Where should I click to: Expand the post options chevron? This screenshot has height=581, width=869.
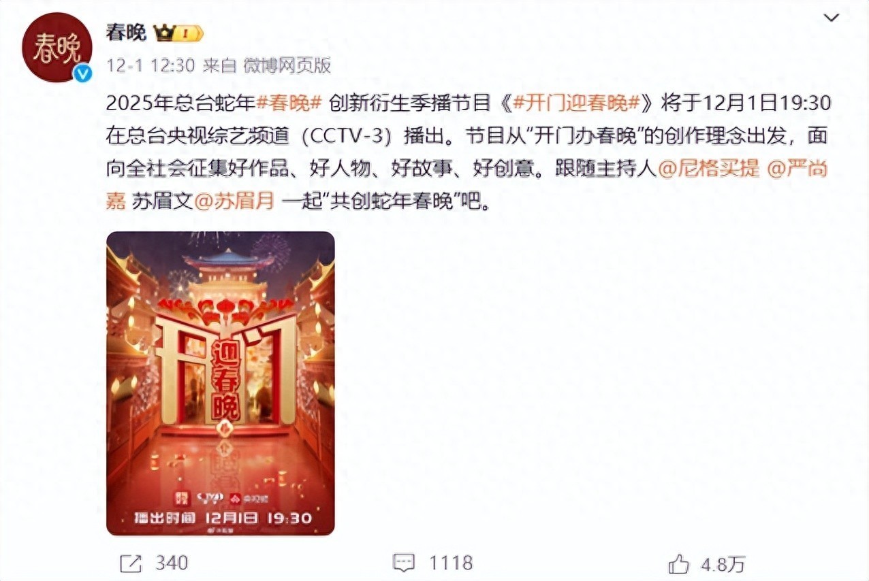[832, 18]
